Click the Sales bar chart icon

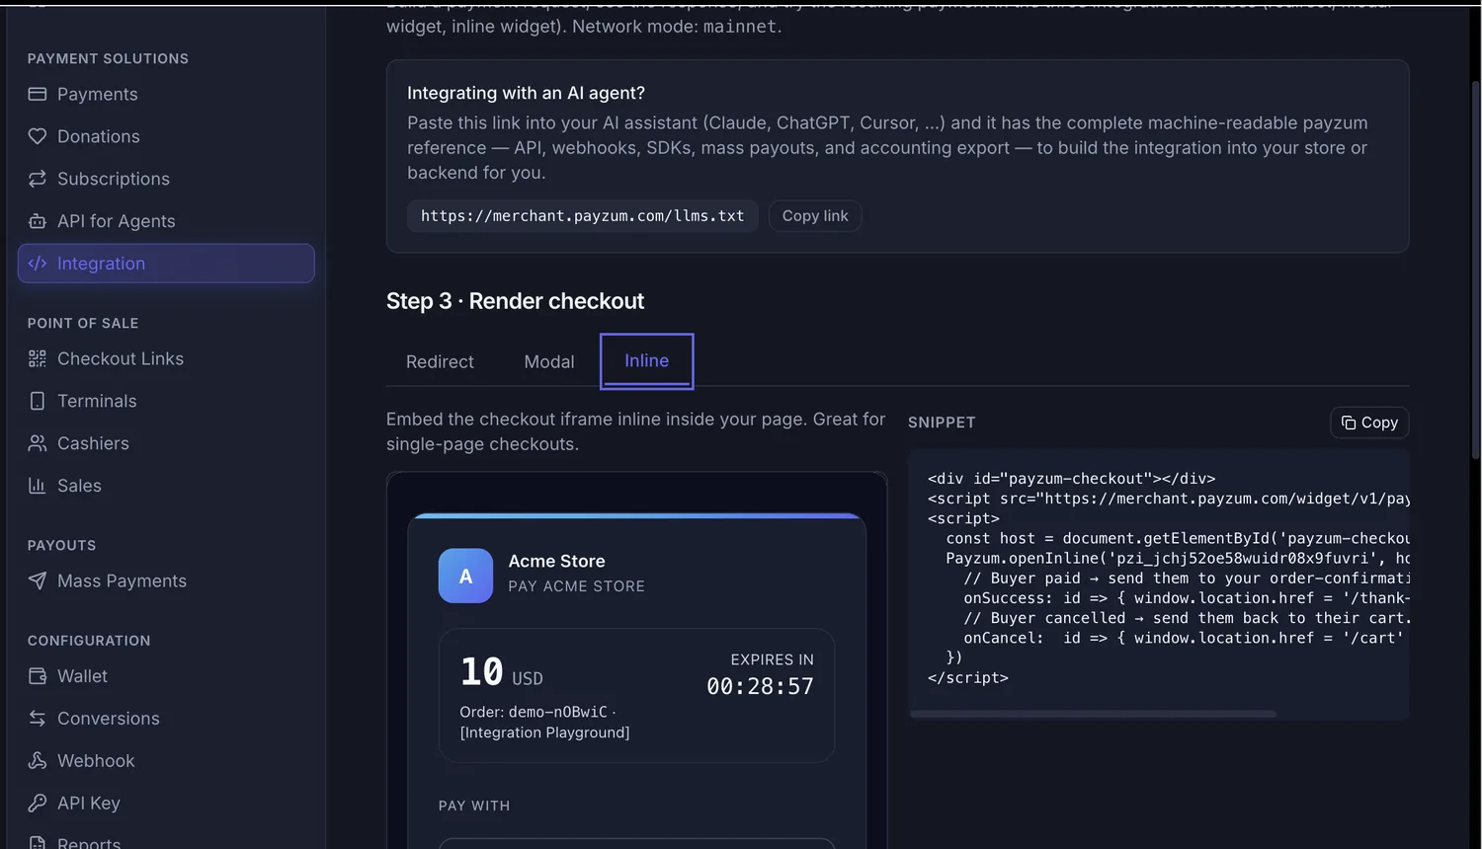point(38,486)
